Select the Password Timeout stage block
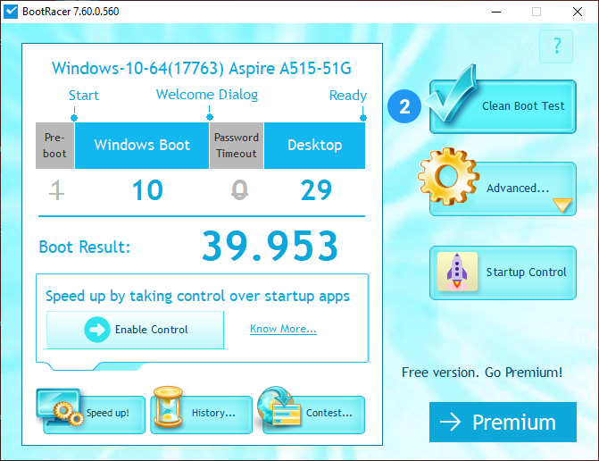 pyautogui.click(x=237, y=146)
